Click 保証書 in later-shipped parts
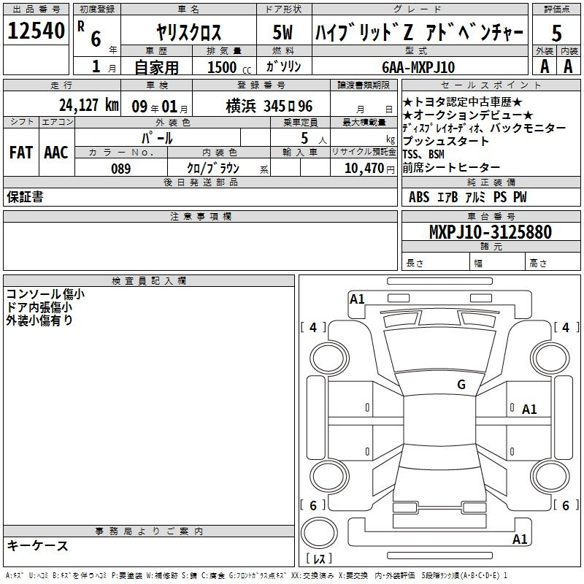The height and width of the screenshot is (584, 584). [25, 197]
